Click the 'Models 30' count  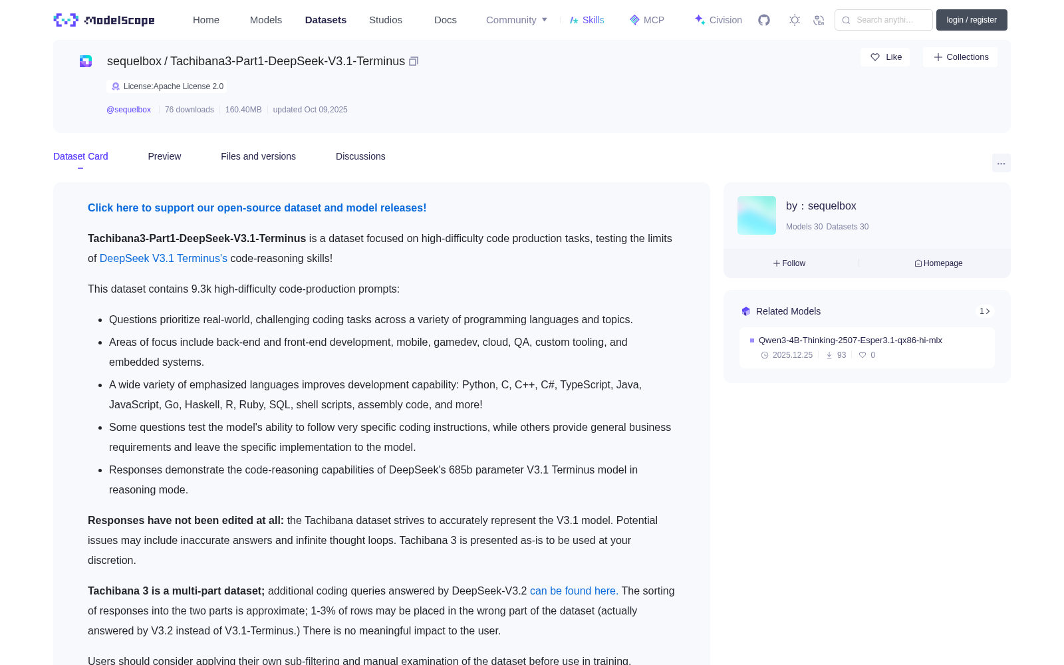pos(804,227)
